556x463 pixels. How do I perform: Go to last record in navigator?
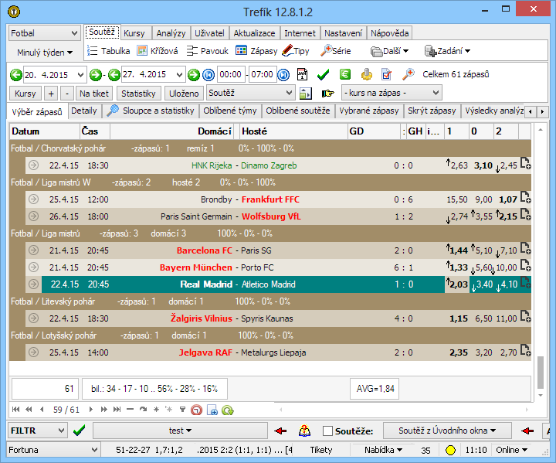117,410
